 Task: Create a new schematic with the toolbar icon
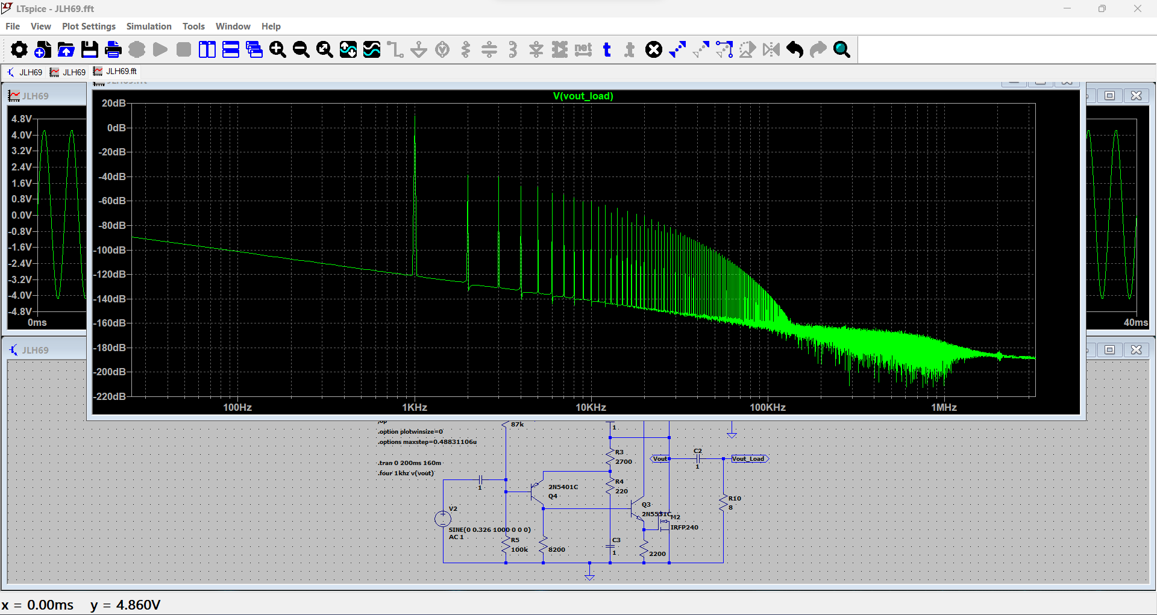click(x=43, y=49)
